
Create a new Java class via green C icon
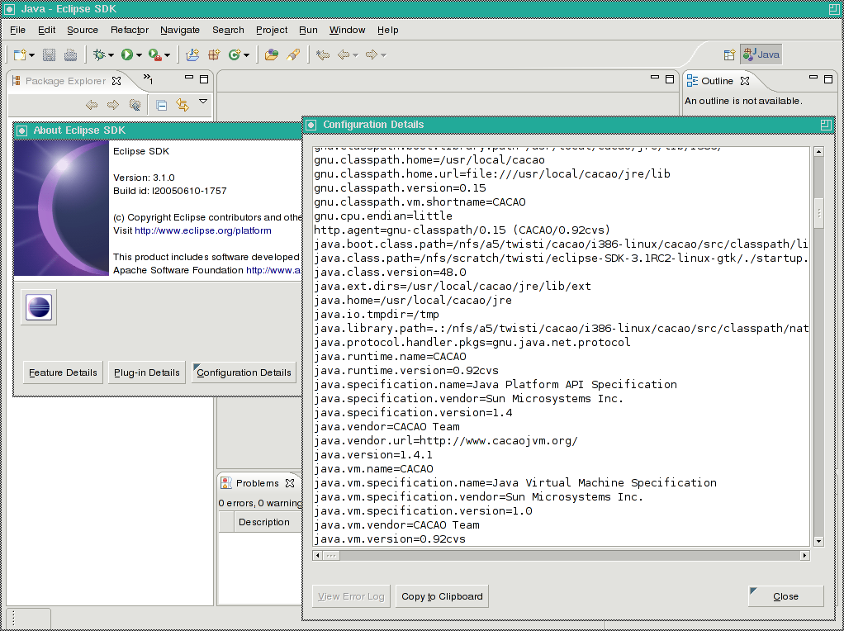(235, 55)
